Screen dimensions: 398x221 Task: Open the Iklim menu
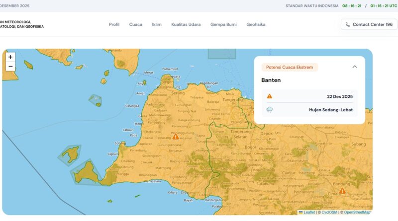(157, 24)
